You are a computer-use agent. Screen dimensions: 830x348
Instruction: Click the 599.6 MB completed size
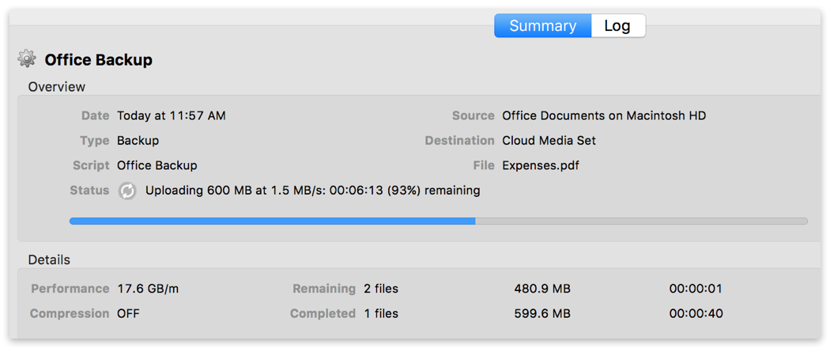click(x=542, y=313)
